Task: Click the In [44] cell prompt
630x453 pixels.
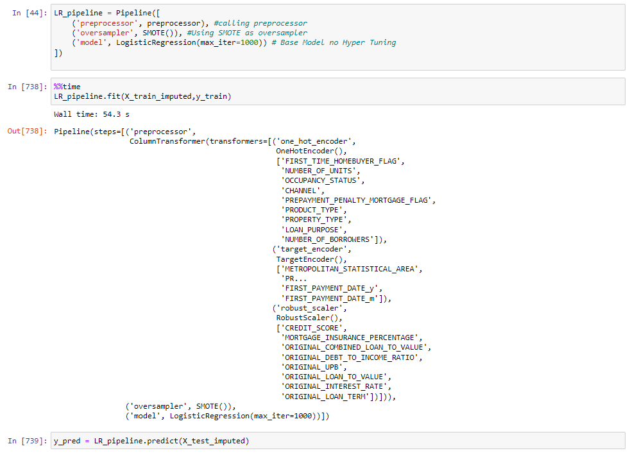Action: (30, 13)
